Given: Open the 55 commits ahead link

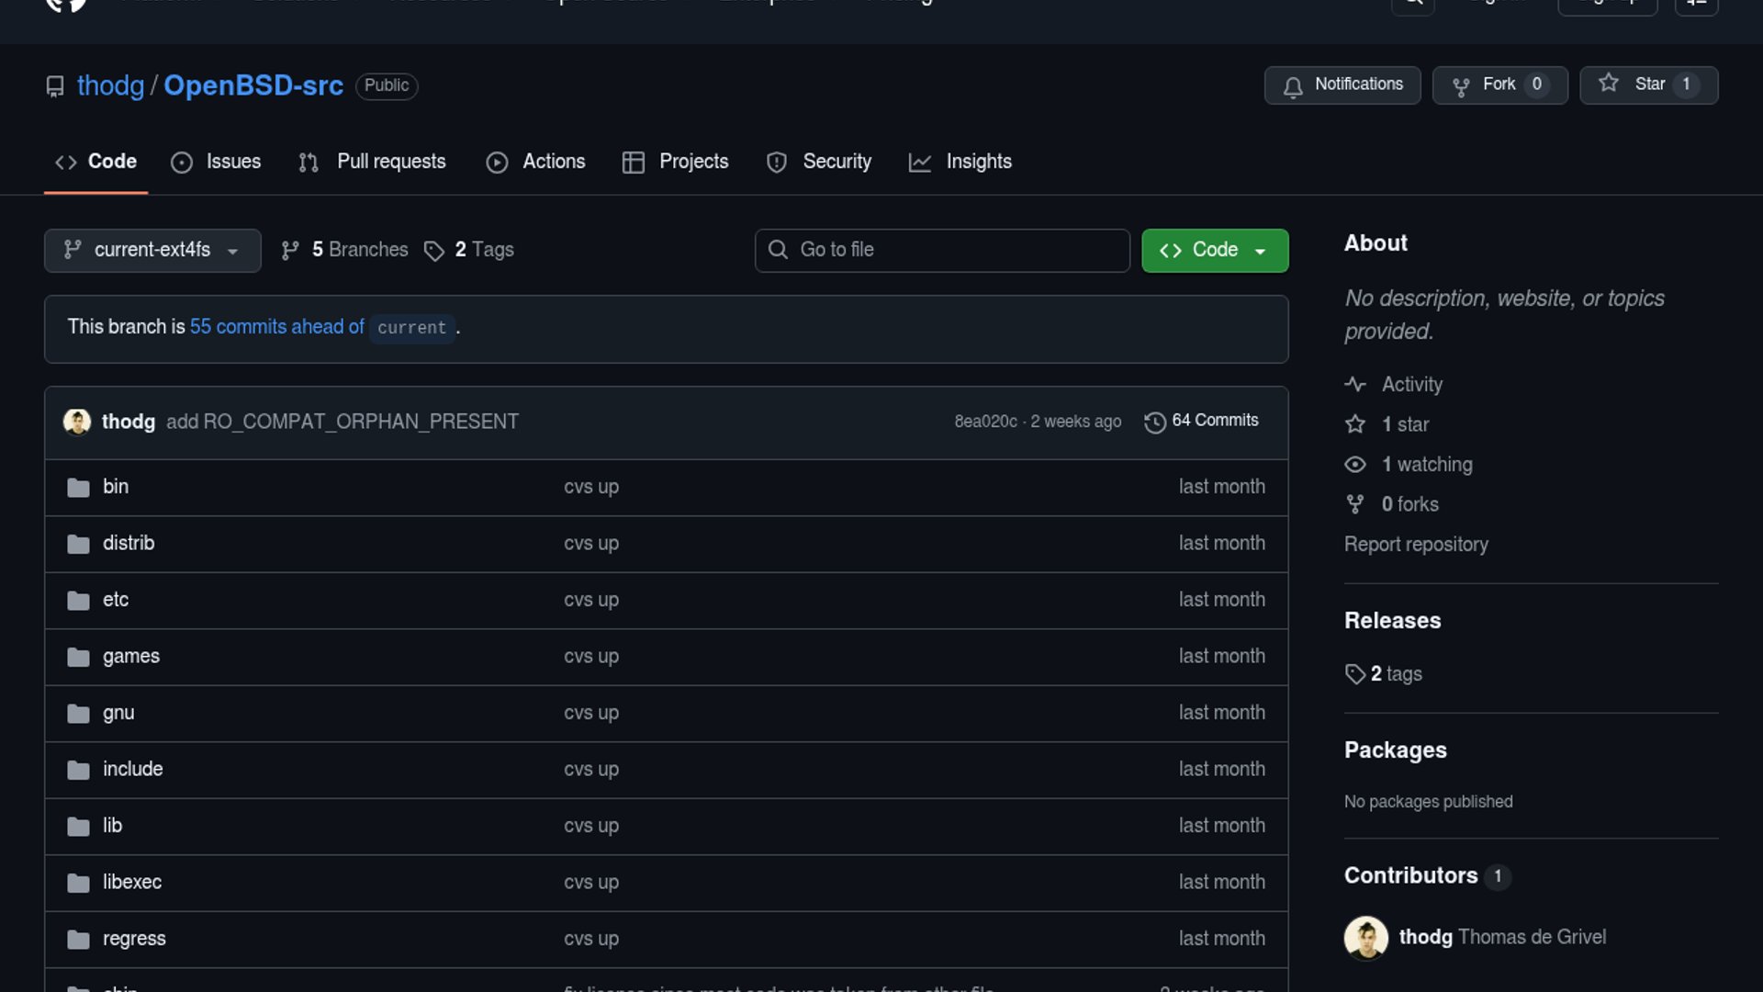Looking at the screenshot, I should [x=276, y=327].
